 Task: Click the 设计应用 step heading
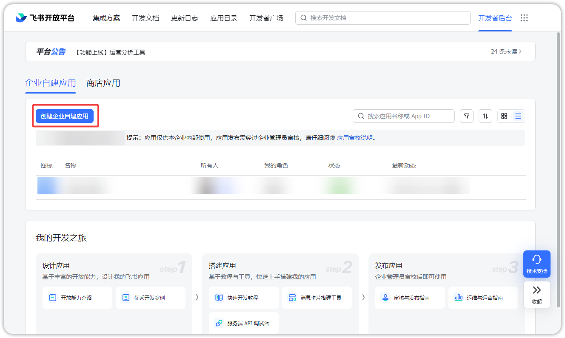56,266
